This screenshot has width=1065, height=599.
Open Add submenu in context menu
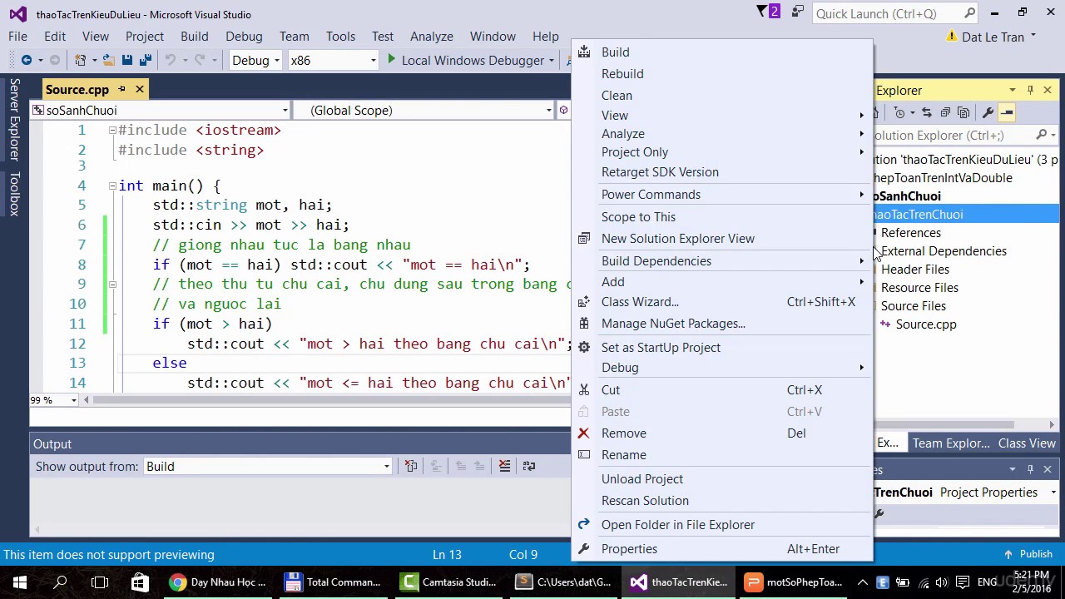point(722,281)
